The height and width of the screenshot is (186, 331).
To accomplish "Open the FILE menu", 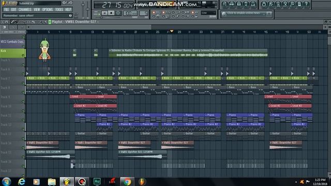I will (7, 9).
